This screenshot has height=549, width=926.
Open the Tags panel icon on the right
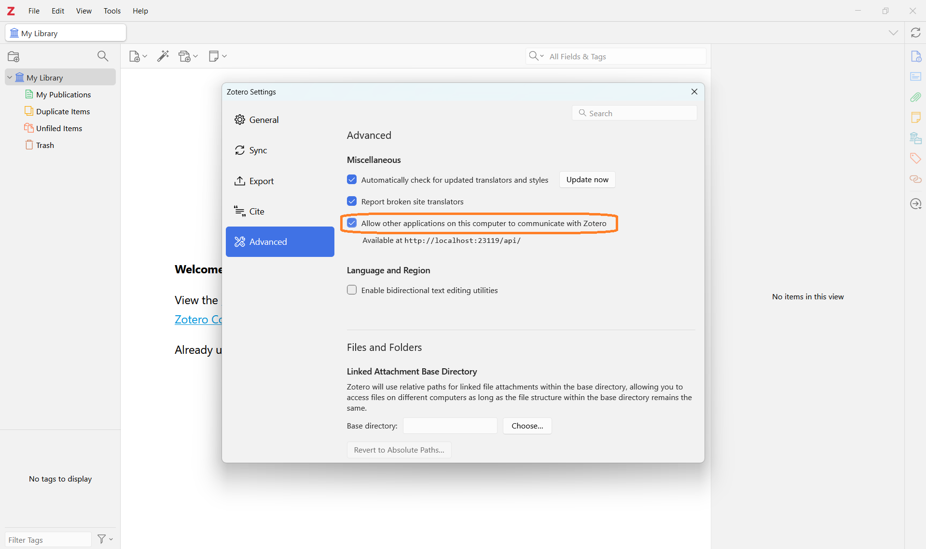(915, 158)
